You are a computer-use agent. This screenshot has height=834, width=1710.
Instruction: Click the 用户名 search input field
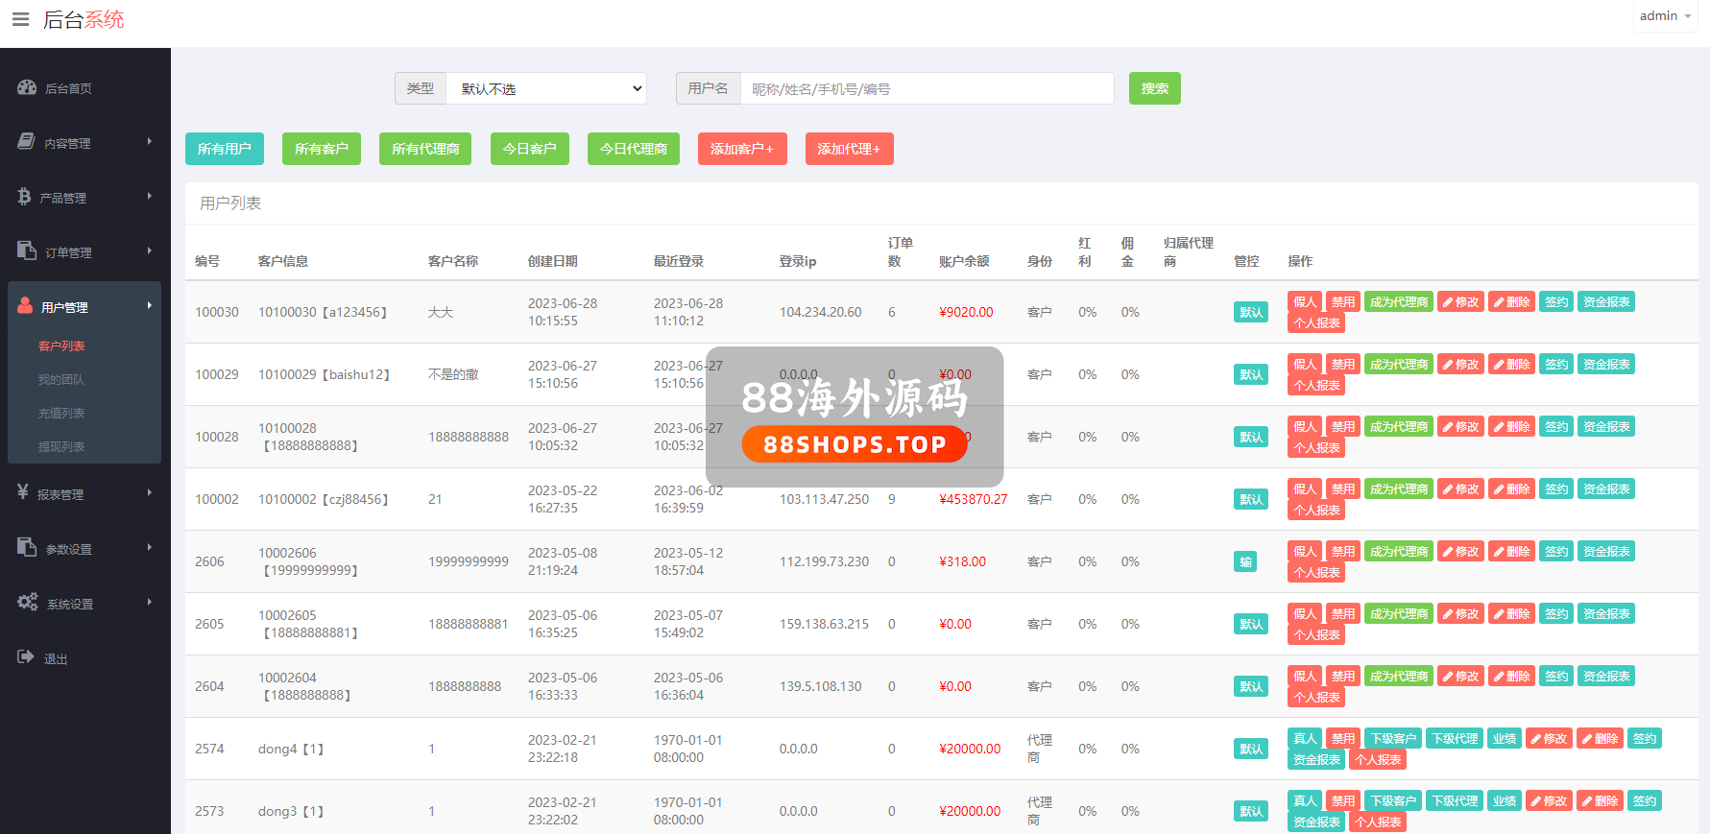[927, 88]
